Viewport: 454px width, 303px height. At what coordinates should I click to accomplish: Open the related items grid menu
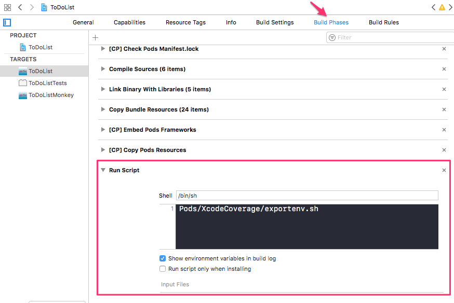tap(7, 7)
